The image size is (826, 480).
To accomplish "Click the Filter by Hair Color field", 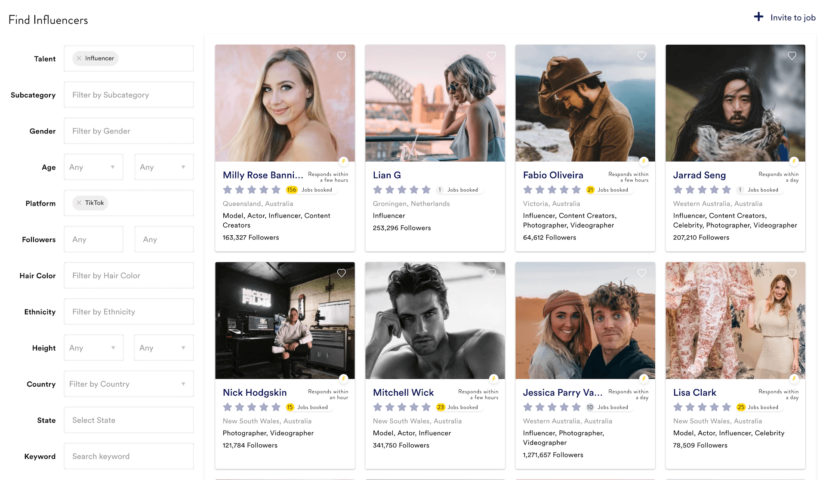I will [129, 275].
